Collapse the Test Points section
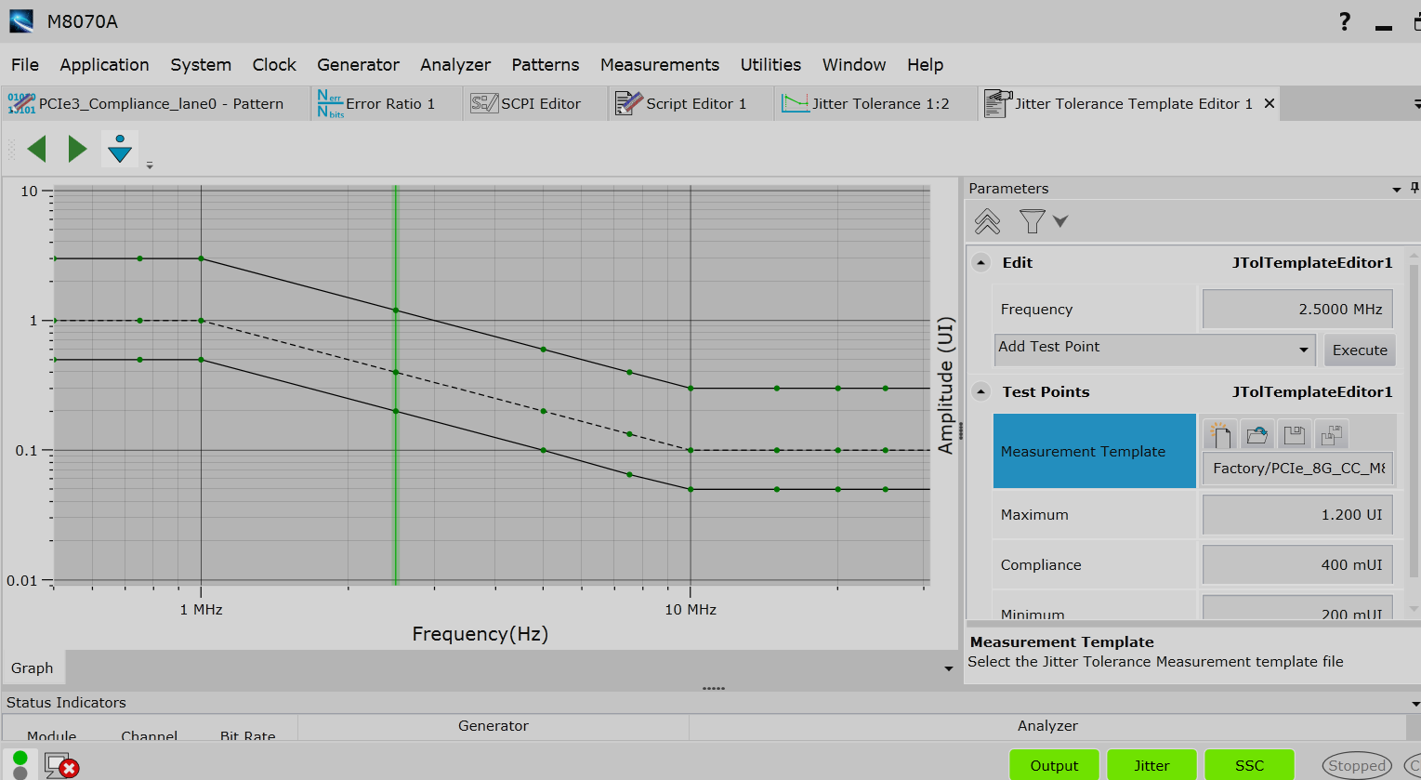Viewport: 1421px width, 780px height. pos(980,391)
